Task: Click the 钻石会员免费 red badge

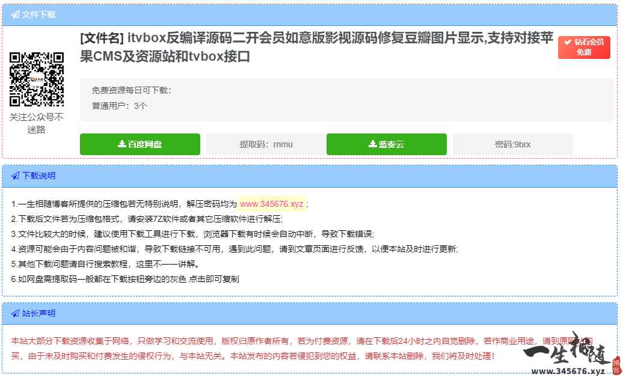Action: point(584,47)
